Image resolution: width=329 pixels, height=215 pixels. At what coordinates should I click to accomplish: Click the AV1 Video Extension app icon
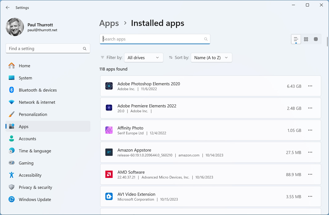tap(109, 196)
